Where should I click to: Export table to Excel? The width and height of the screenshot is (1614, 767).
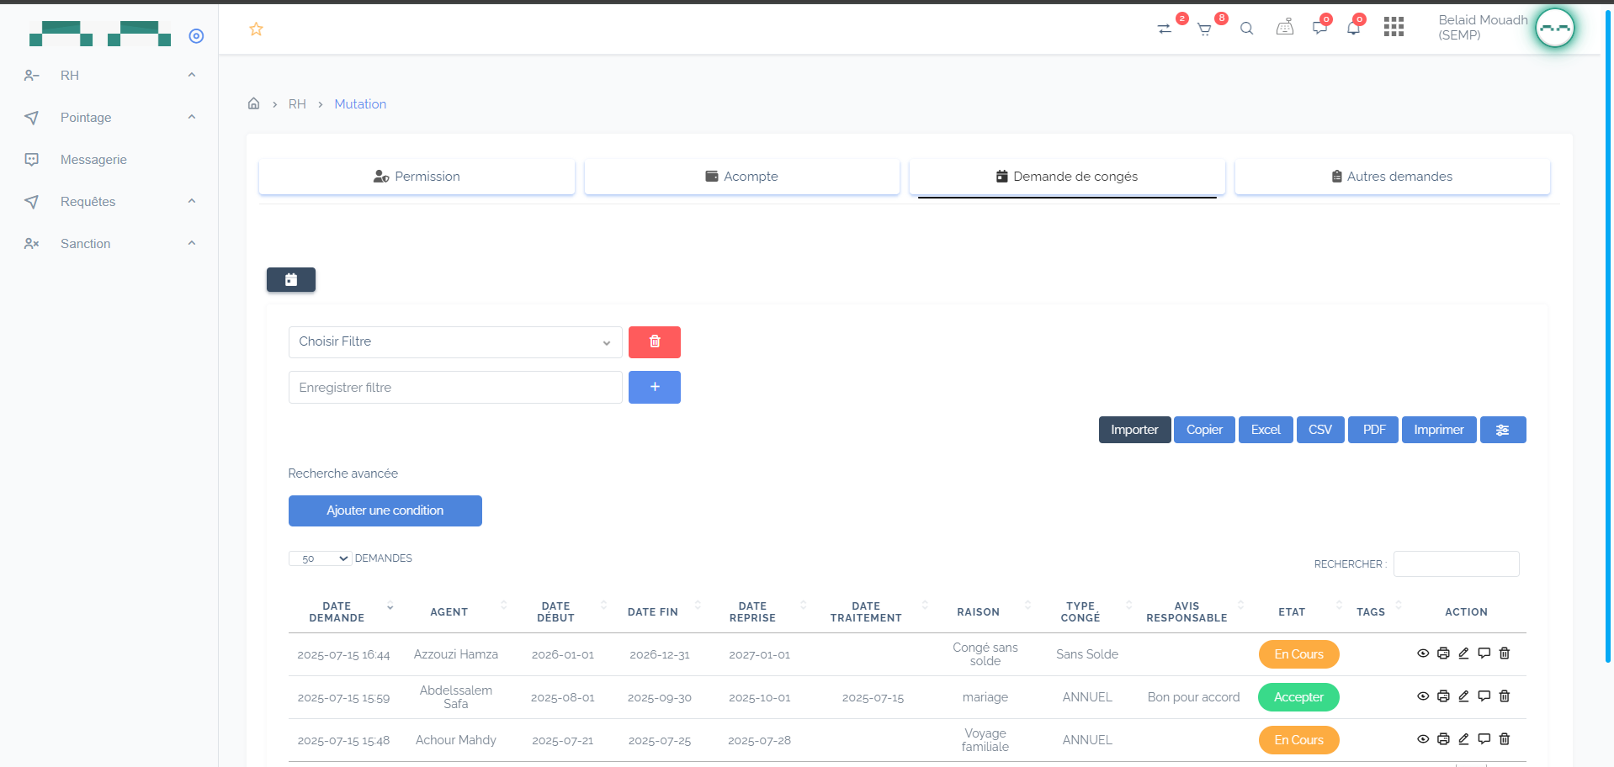click(1266, 430)
